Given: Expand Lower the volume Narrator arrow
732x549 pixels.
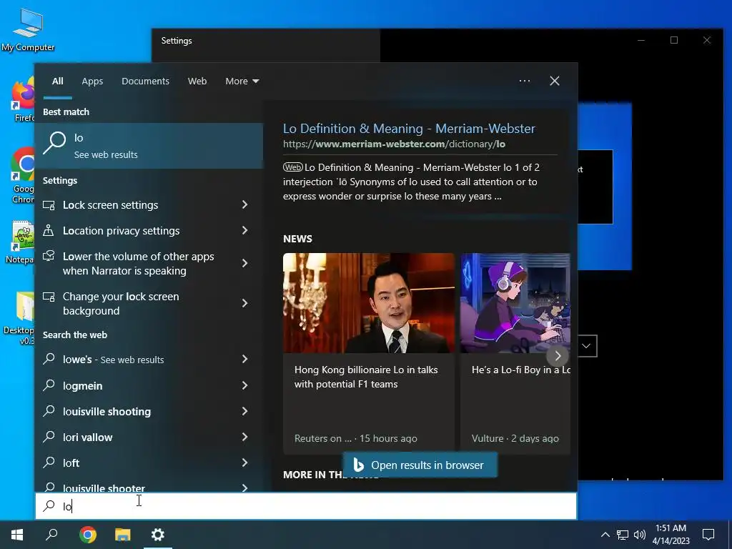Looking at the screenshot, I should coord(244,263).
